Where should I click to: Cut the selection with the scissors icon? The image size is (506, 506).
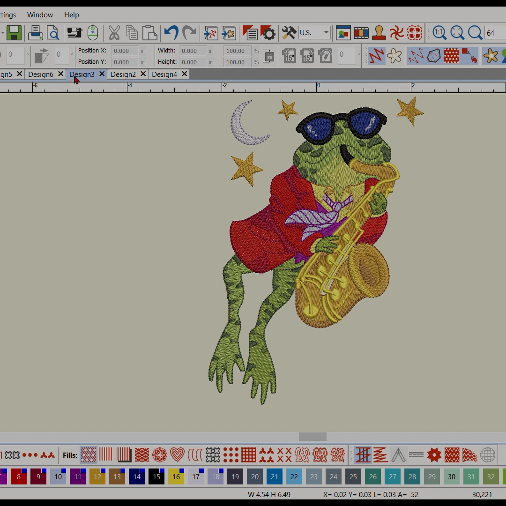[114, 33]
